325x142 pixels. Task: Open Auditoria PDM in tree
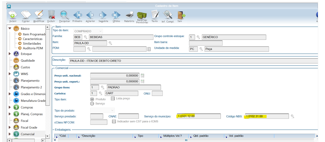(33, 48)
